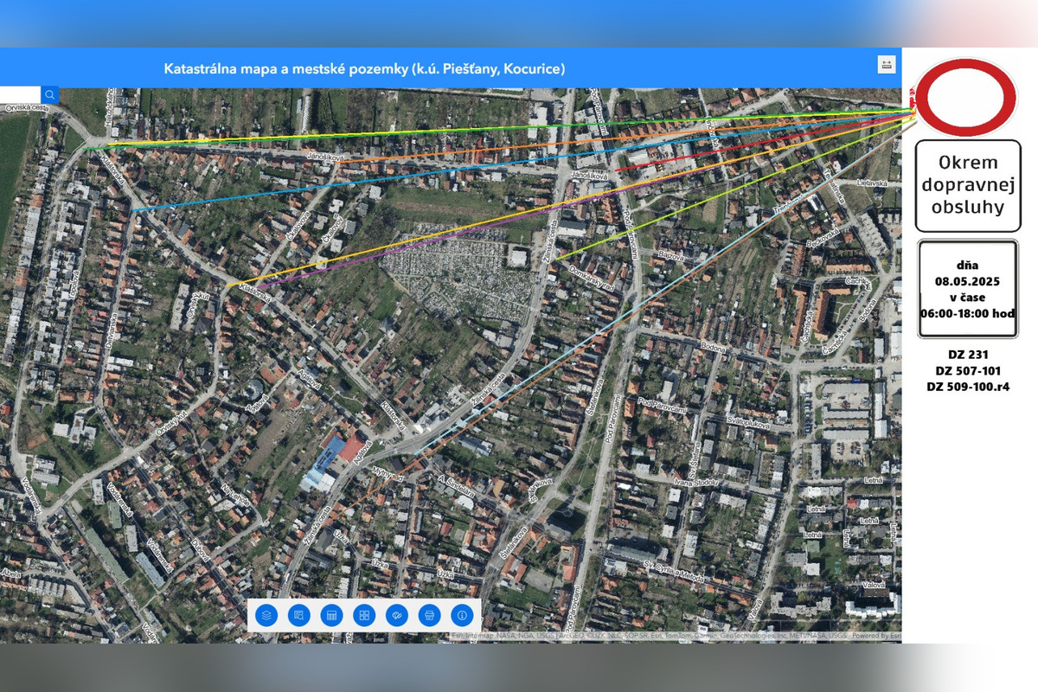This screenshot has width=1038, height=692.
Task: Click the print map icon
Action: (x=429, y=615)
